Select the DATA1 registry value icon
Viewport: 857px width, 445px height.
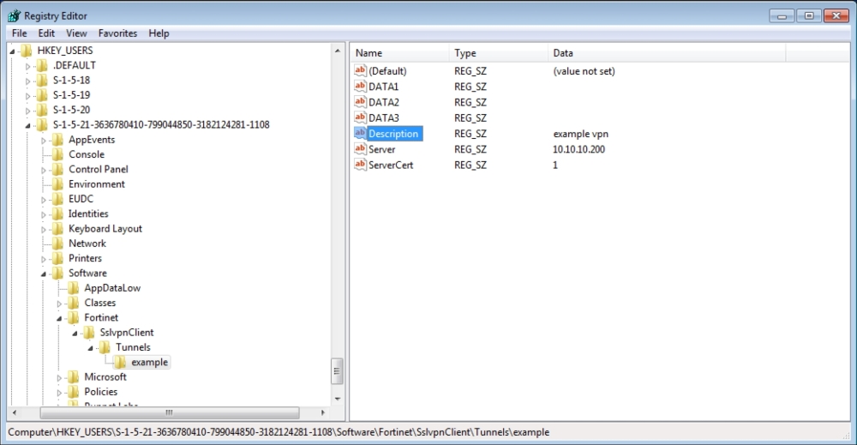click(x=360, y=87)
